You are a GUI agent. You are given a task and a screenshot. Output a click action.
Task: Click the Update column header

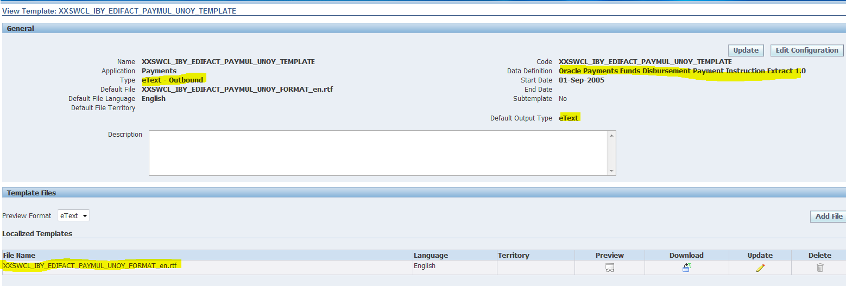pyautogui.click(x=760, y=255)
